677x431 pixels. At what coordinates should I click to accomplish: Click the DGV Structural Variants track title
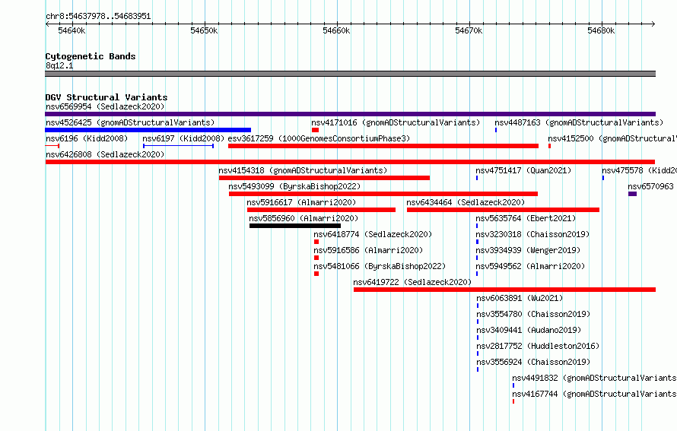pos(106,97)
